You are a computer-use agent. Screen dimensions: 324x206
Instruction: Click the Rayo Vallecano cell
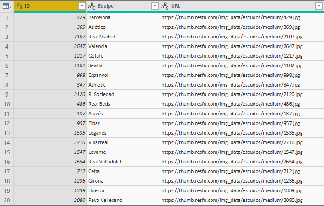pyautogui.click(x=123, y=200)
